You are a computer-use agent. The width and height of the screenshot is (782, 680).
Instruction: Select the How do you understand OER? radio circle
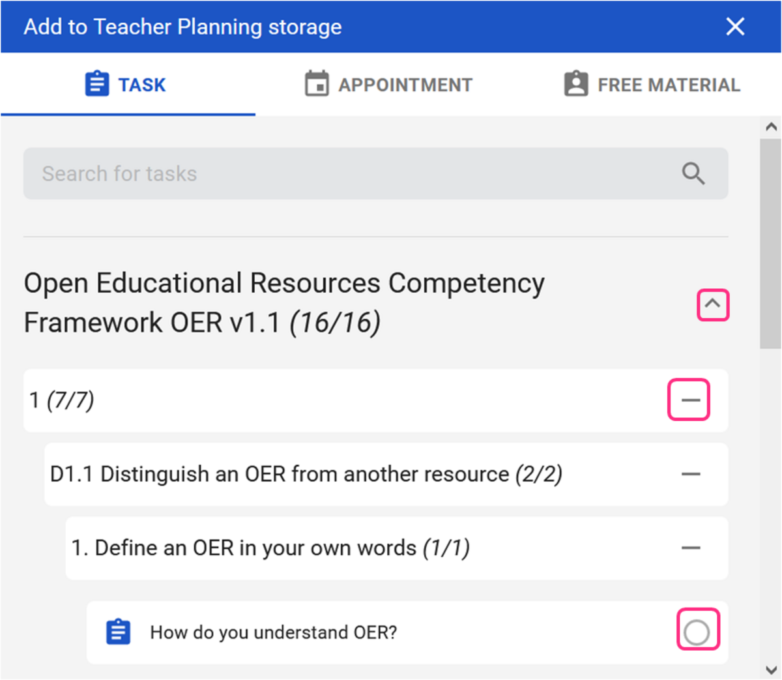coord(697,632)
